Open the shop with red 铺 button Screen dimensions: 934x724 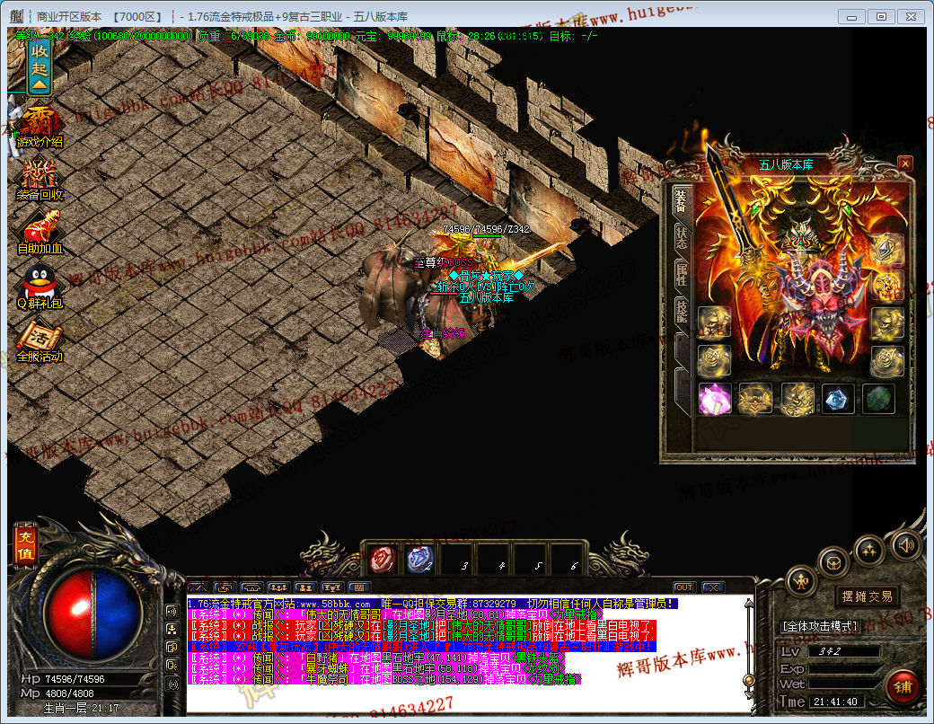tap(903, 687)
